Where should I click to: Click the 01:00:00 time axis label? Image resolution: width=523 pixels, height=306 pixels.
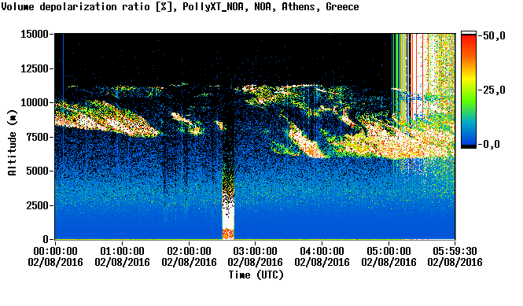[122, 251]
